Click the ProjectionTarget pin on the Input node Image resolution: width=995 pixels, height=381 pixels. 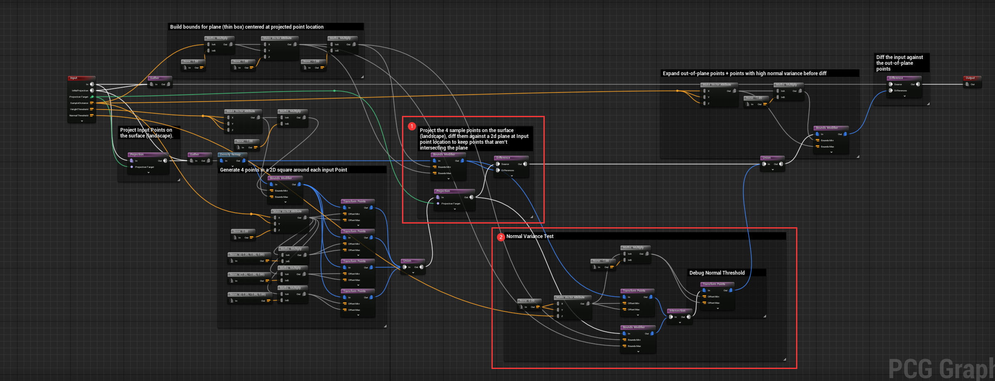pyautogui.click(x=92, y=97)
